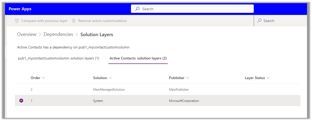
Task: Open the Publisher column dropdown chevron
Action: coord(188,78)
